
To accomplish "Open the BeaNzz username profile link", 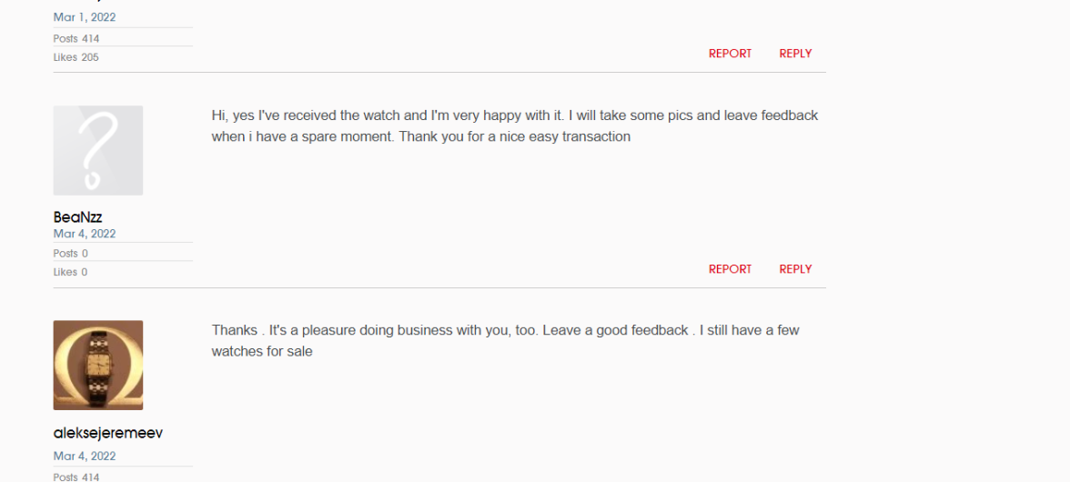I will click(77, 217).
